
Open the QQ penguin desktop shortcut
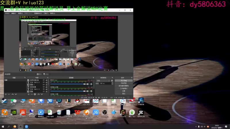click(x=77, y=101)
